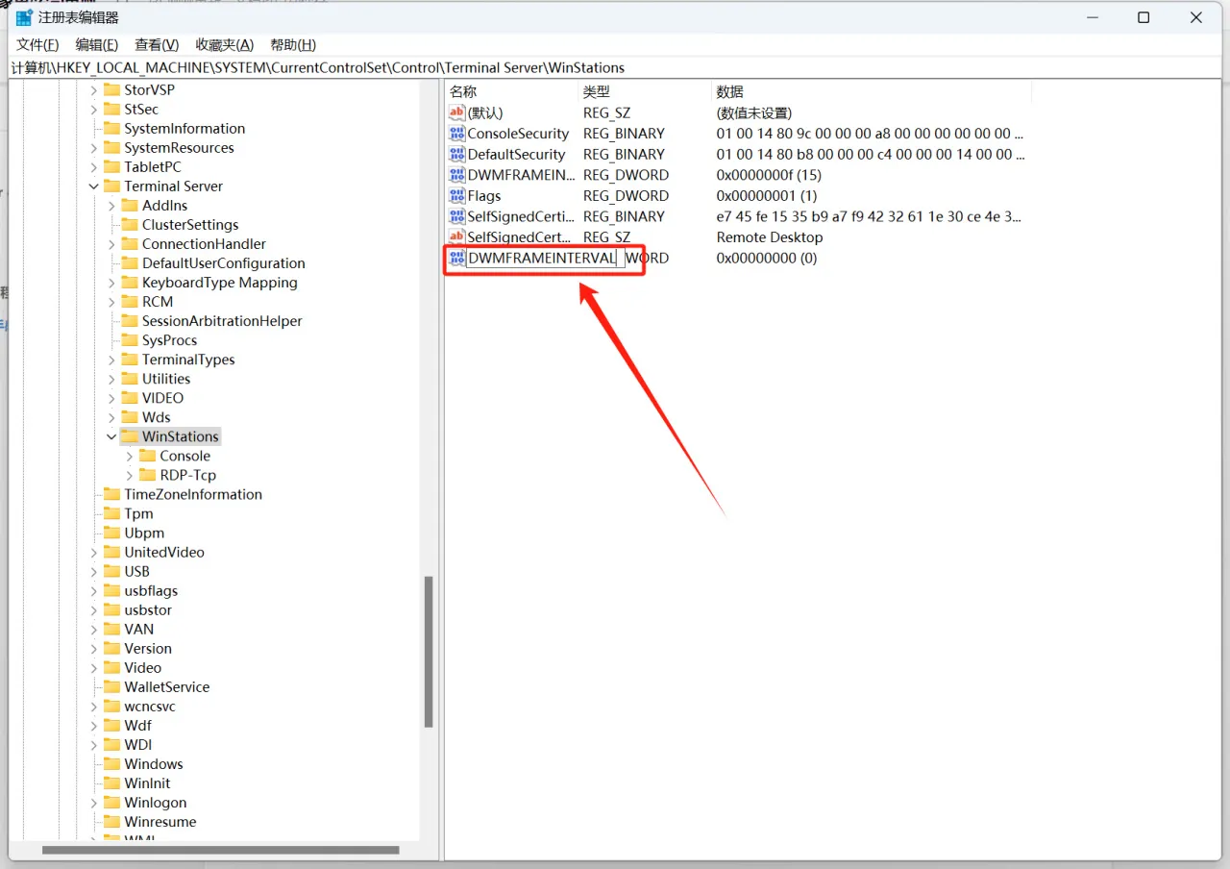Click the ConsoleSecurity binary value icon
1230x869 pixels.
[457, 134]
